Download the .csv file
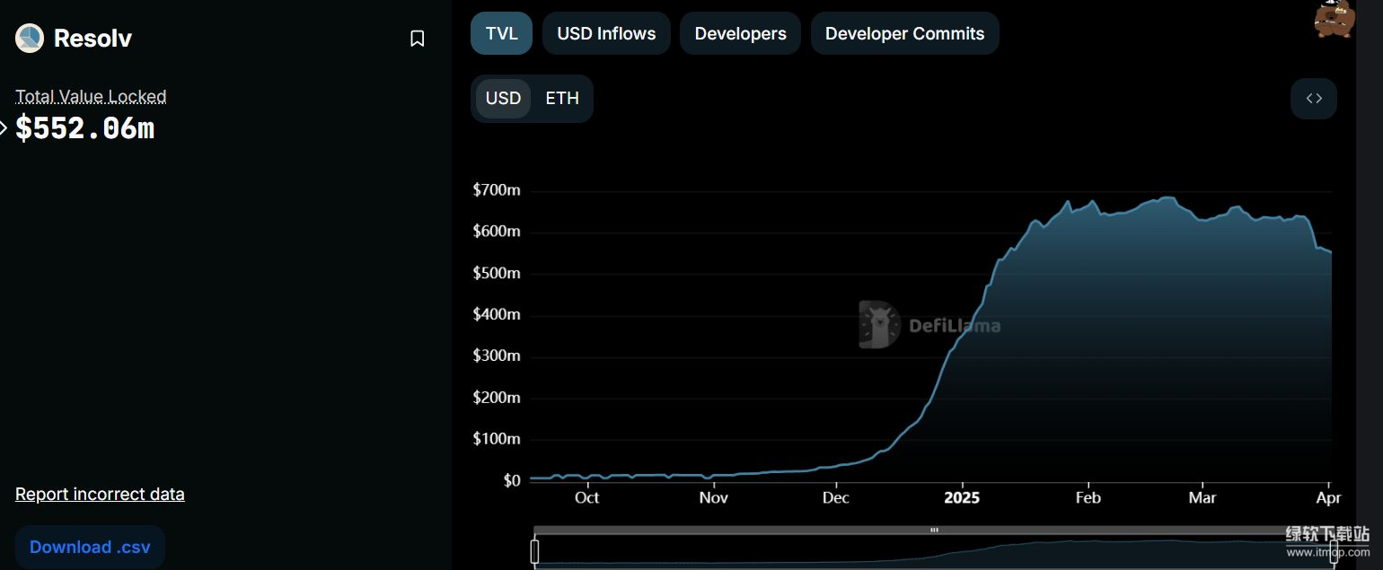The image size is (1383, 570). point(90,548)
